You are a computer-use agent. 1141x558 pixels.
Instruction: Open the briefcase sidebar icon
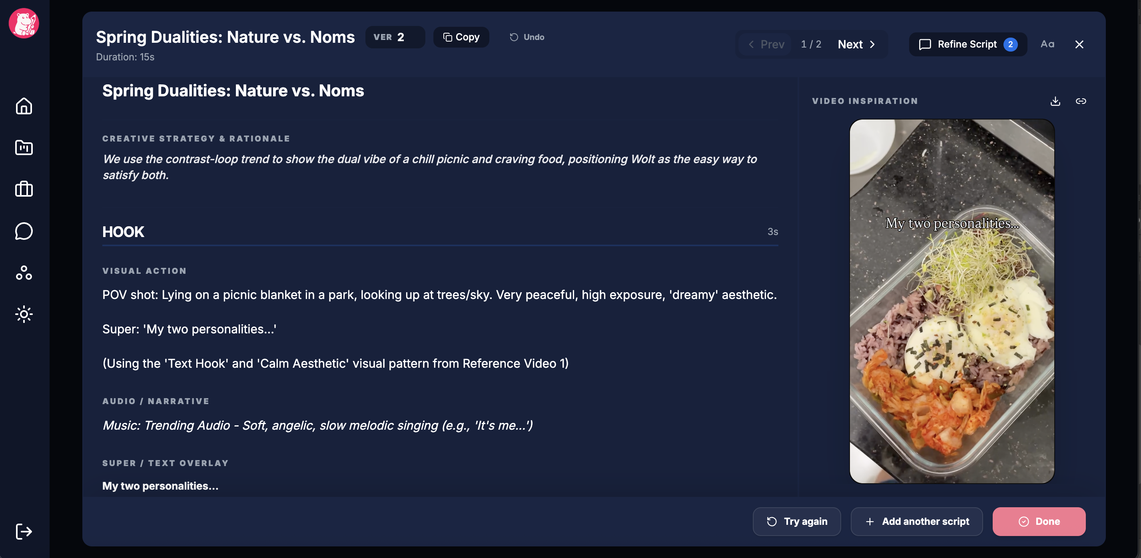(x=24, y=189)
